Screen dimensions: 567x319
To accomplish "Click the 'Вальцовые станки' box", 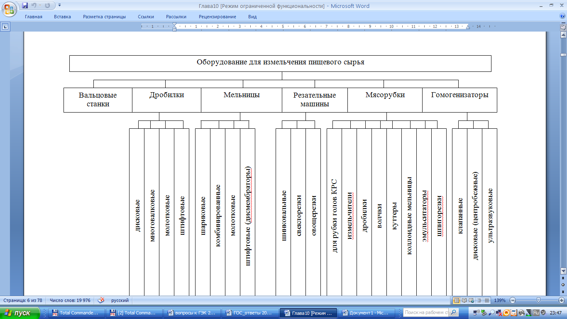I will point(98,100).
